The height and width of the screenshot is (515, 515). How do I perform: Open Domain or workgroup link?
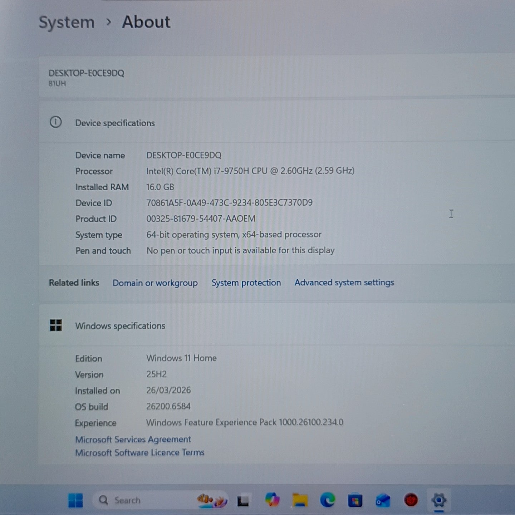point(155,283)
